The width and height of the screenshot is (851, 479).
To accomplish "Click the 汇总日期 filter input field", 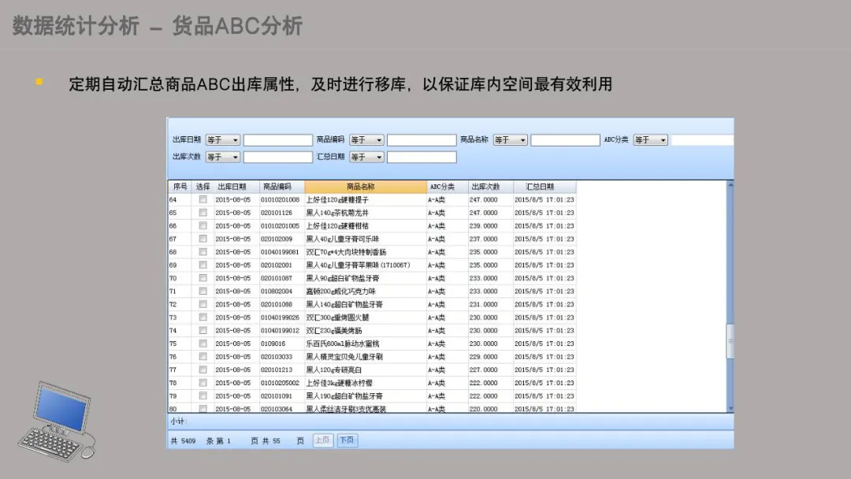I will 422,158.
